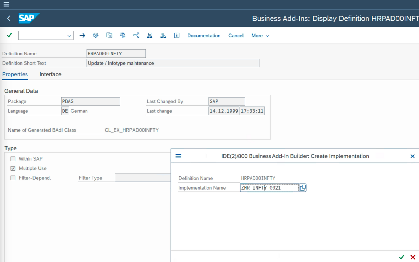Screen dimensions: 419x262
Task: Click the Definition Short Text field
Action: [173, 63]
